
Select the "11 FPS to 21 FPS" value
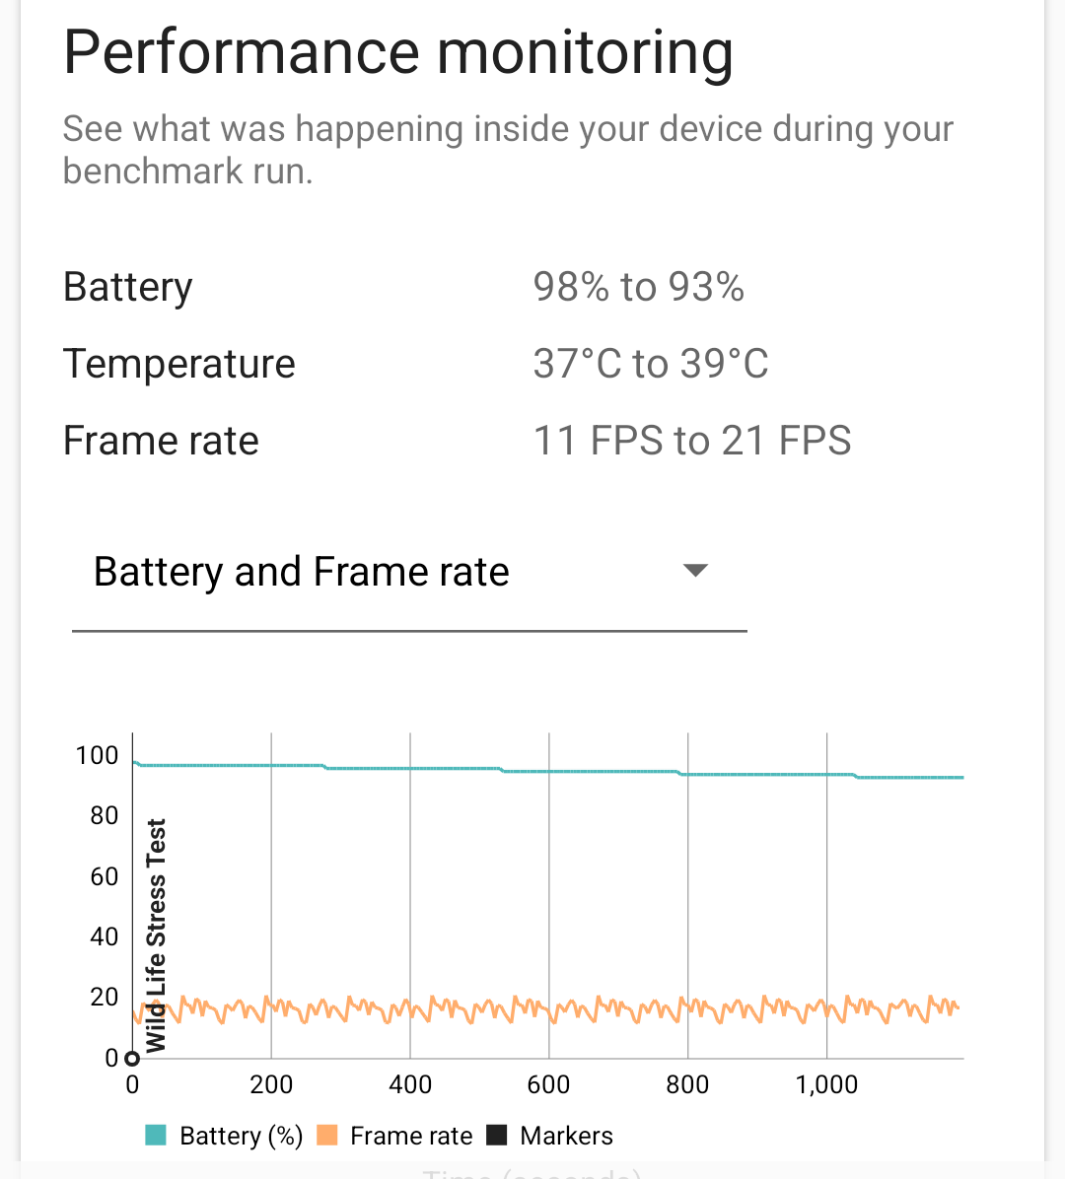pos(691,441)
